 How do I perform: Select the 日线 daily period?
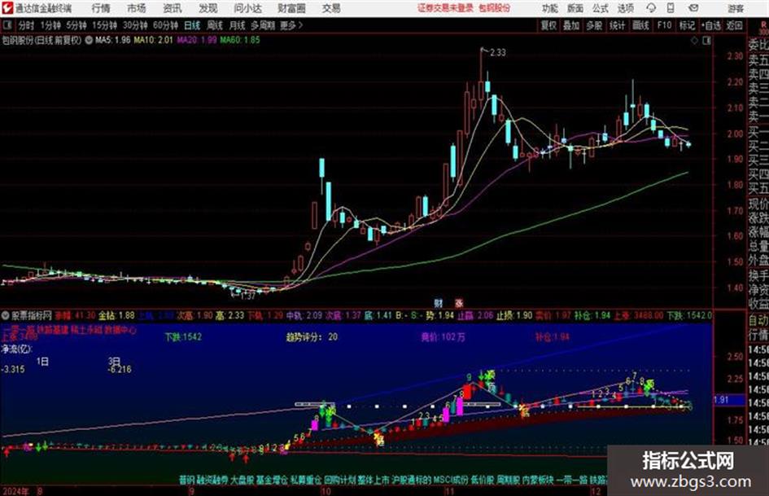tap(192, 25)
